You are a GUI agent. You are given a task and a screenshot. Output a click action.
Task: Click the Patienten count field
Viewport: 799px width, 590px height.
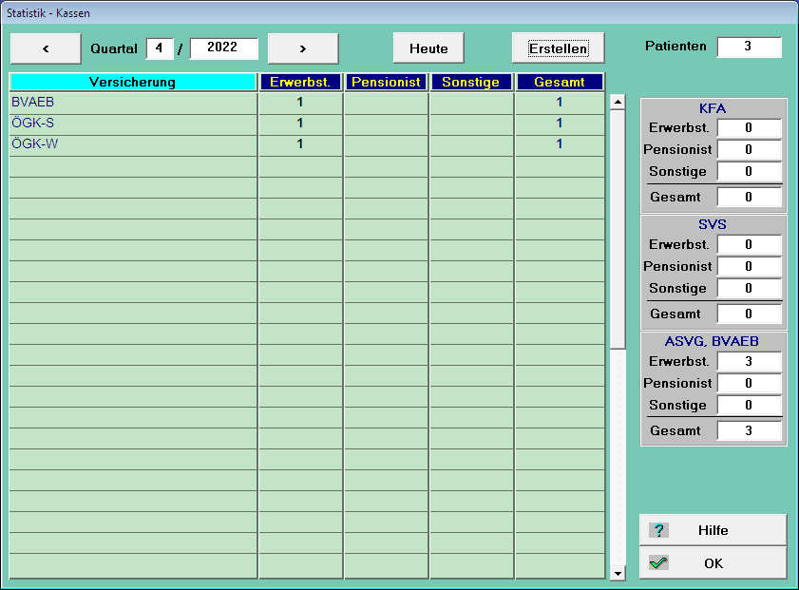click(x=749, y=47)
